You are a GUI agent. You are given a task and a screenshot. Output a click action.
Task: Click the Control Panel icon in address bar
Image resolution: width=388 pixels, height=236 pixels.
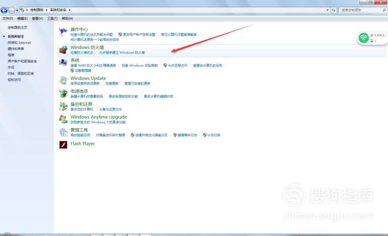[22, 10]
